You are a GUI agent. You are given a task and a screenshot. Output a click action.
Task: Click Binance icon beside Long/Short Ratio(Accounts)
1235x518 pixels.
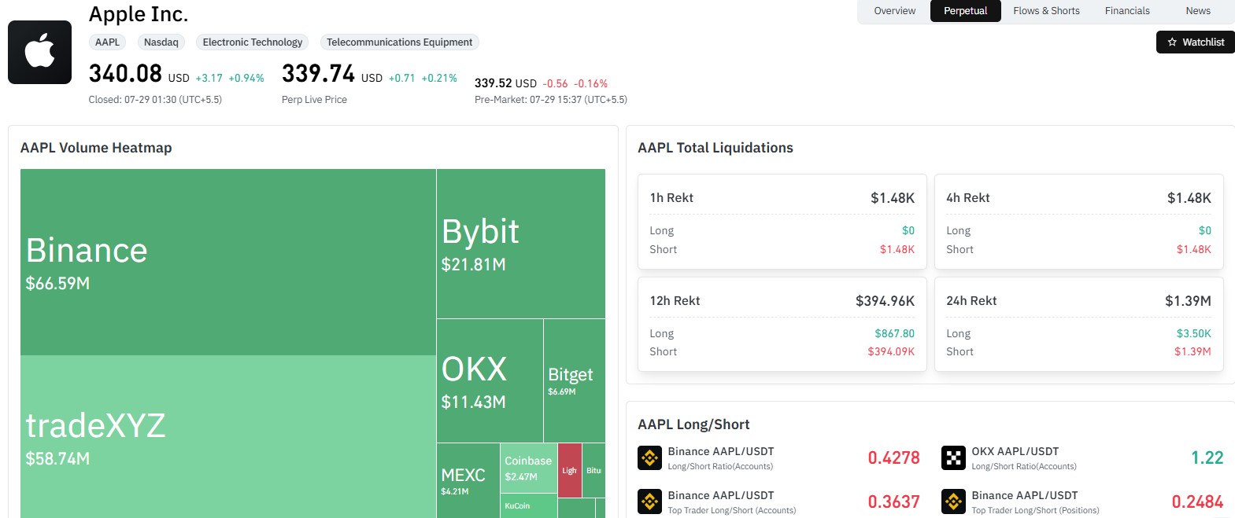[x=650, y=457]
